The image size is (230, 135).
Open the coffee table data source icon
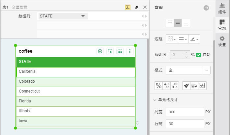click(100, 51)
